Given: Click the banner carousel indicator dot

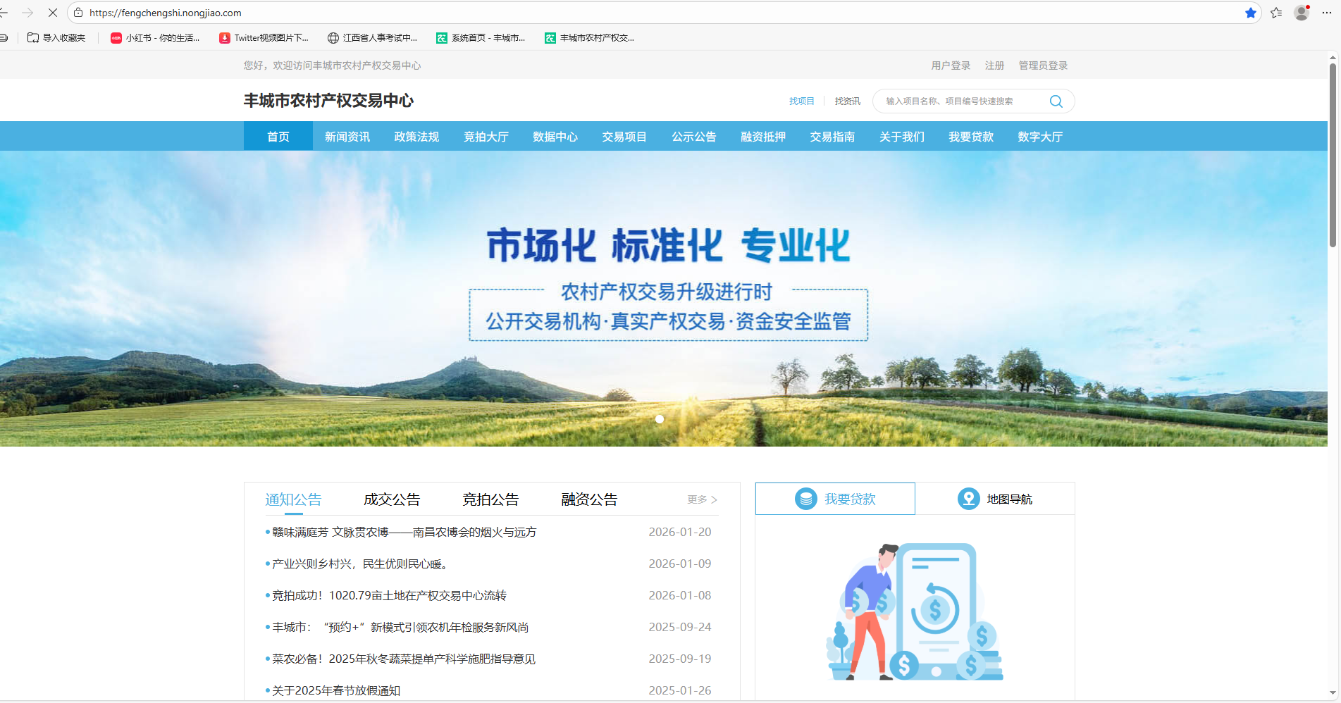Looking at the screenshot, I should (660, 419).
